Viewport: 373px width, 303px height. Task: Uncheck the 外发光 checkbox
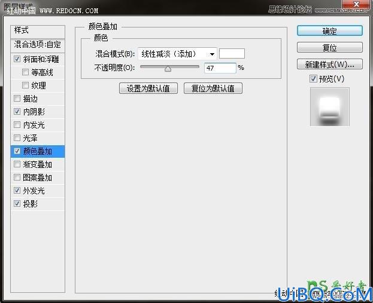[17, 190]
